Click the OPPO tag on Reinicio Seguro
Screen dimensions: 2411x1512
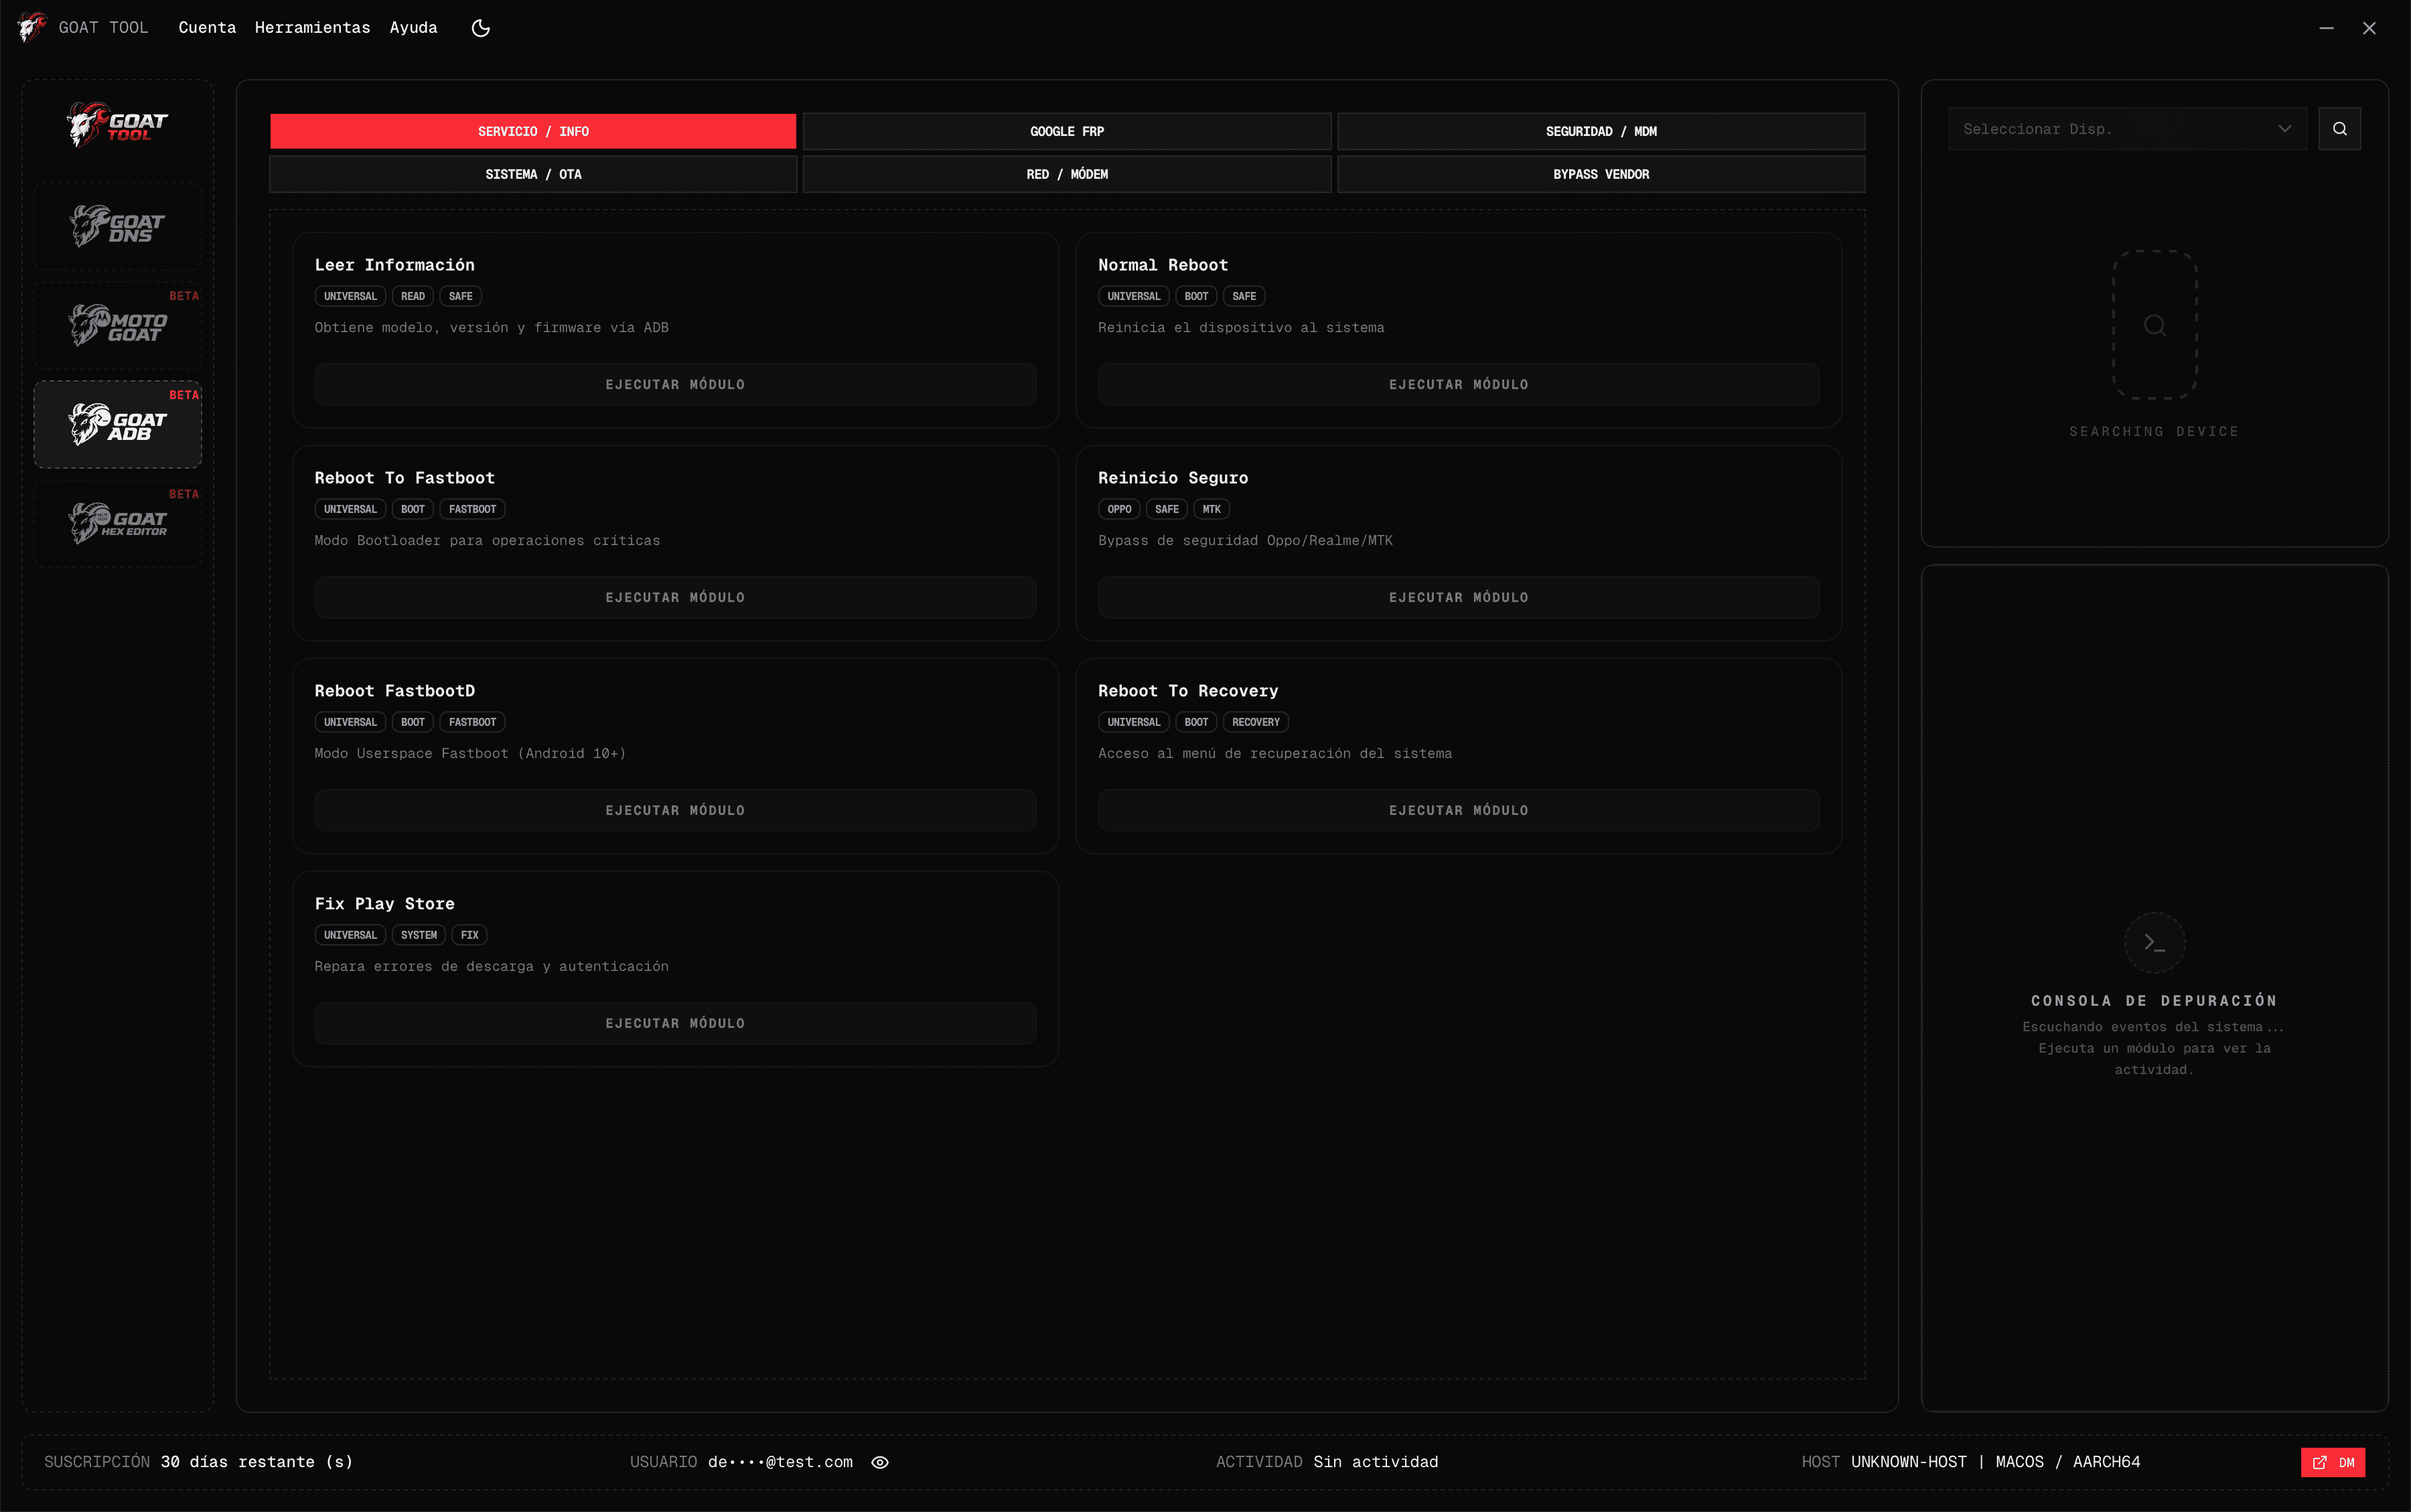click(x=1119, y=509)
